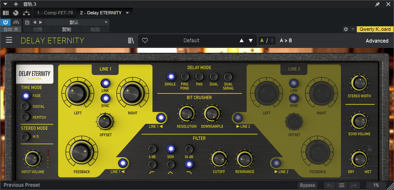Click 对照 compare button
The height and width of the screenshot is (190, 394).
tap(38, 29)
